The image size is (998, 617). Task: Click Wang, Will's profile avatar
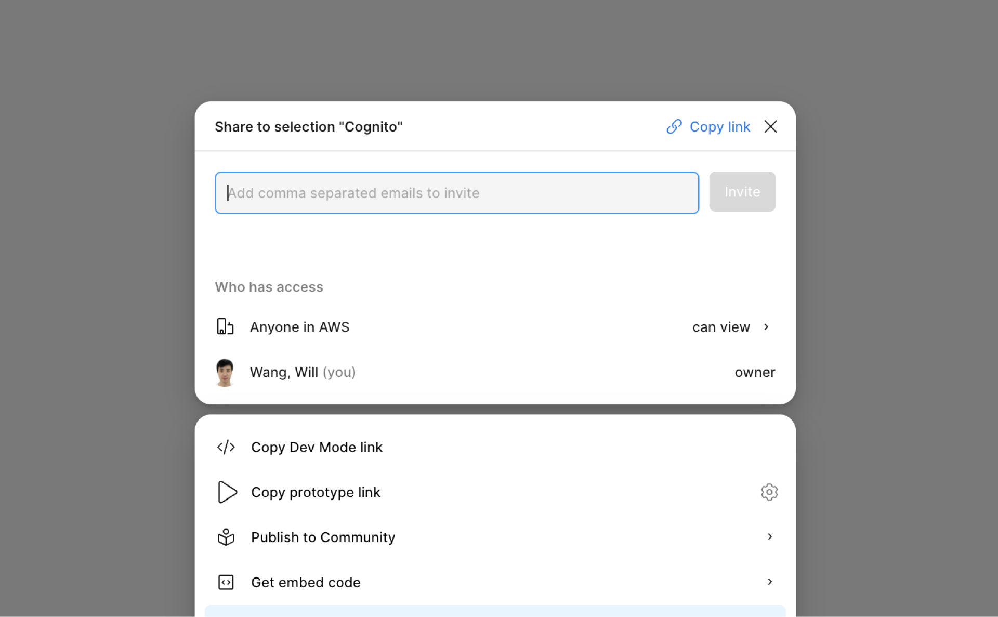coord(225,372)
